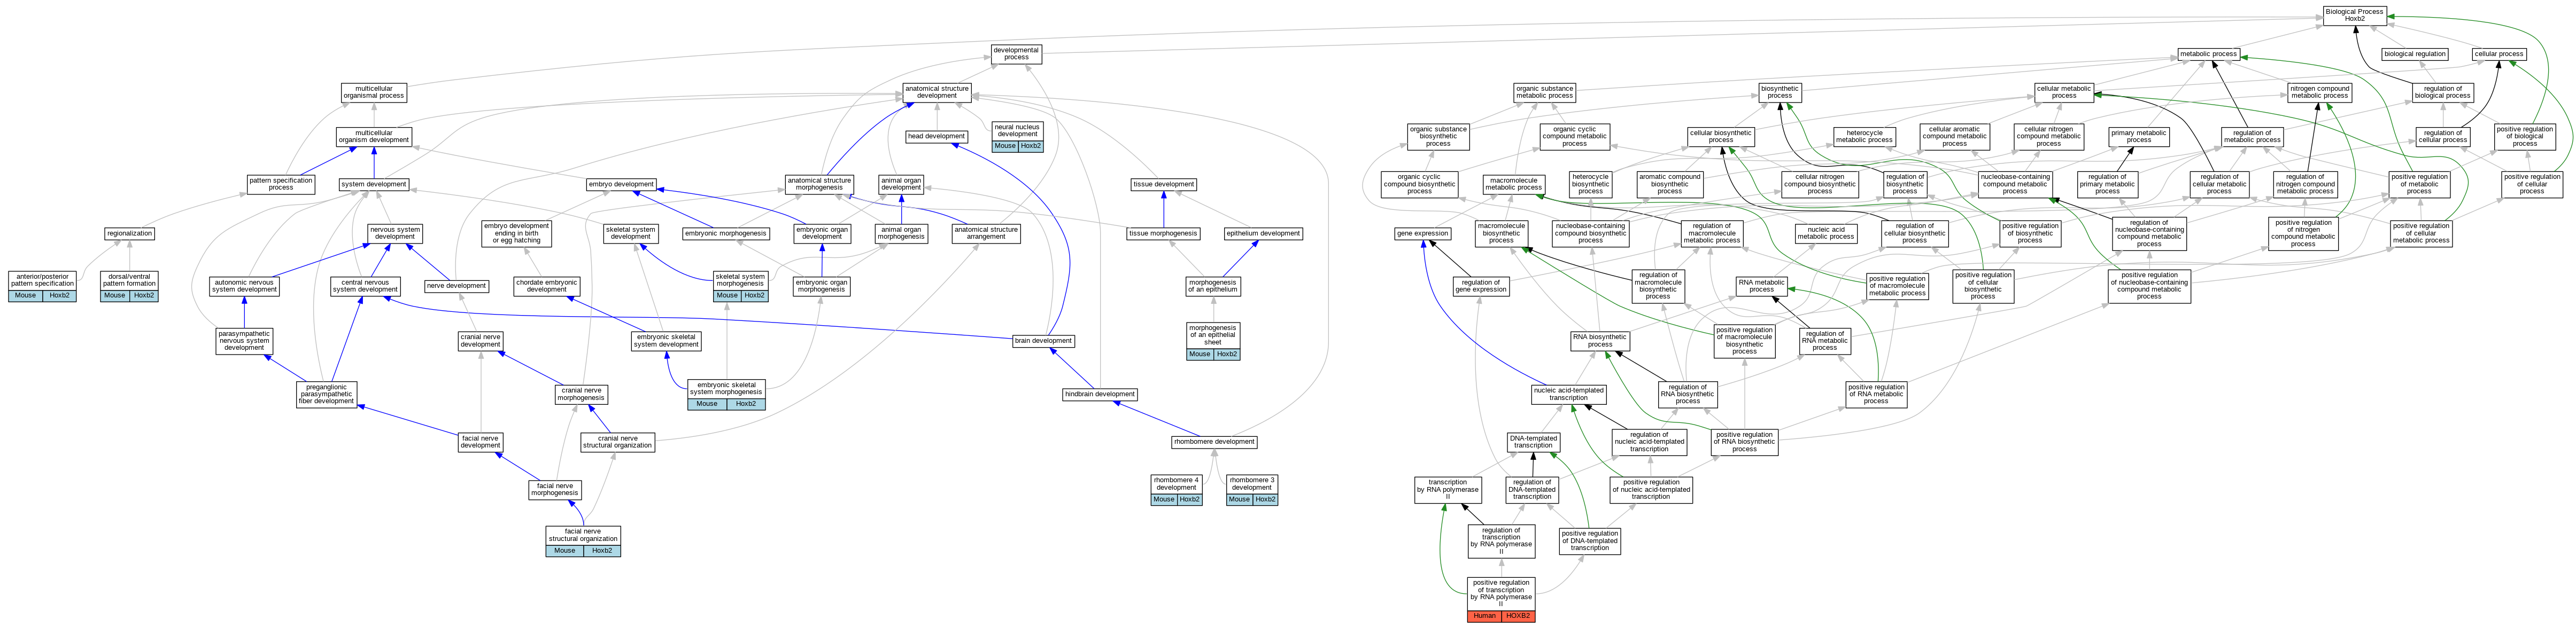Select the 'cranial nerve structural organization' node
The image size is (2576, 628).
[618, 442]
